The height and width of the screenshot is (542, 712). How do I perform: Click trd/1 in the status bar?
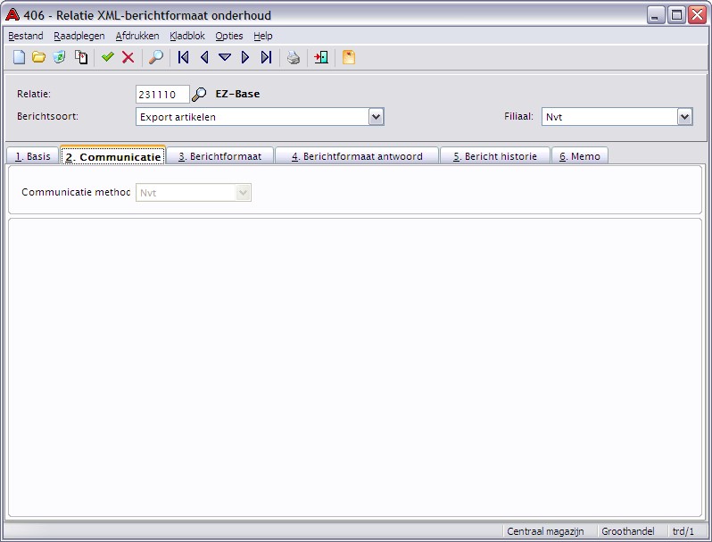tap(683, 531)
